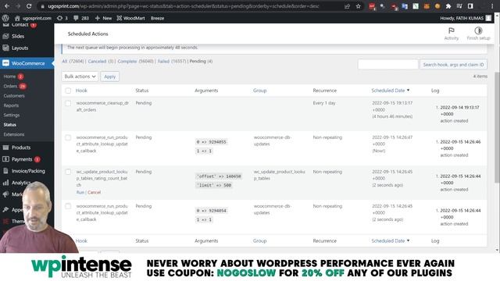Sort by Group column header
The width and height of the screenshot is (500, 281).
coord(259,91)
